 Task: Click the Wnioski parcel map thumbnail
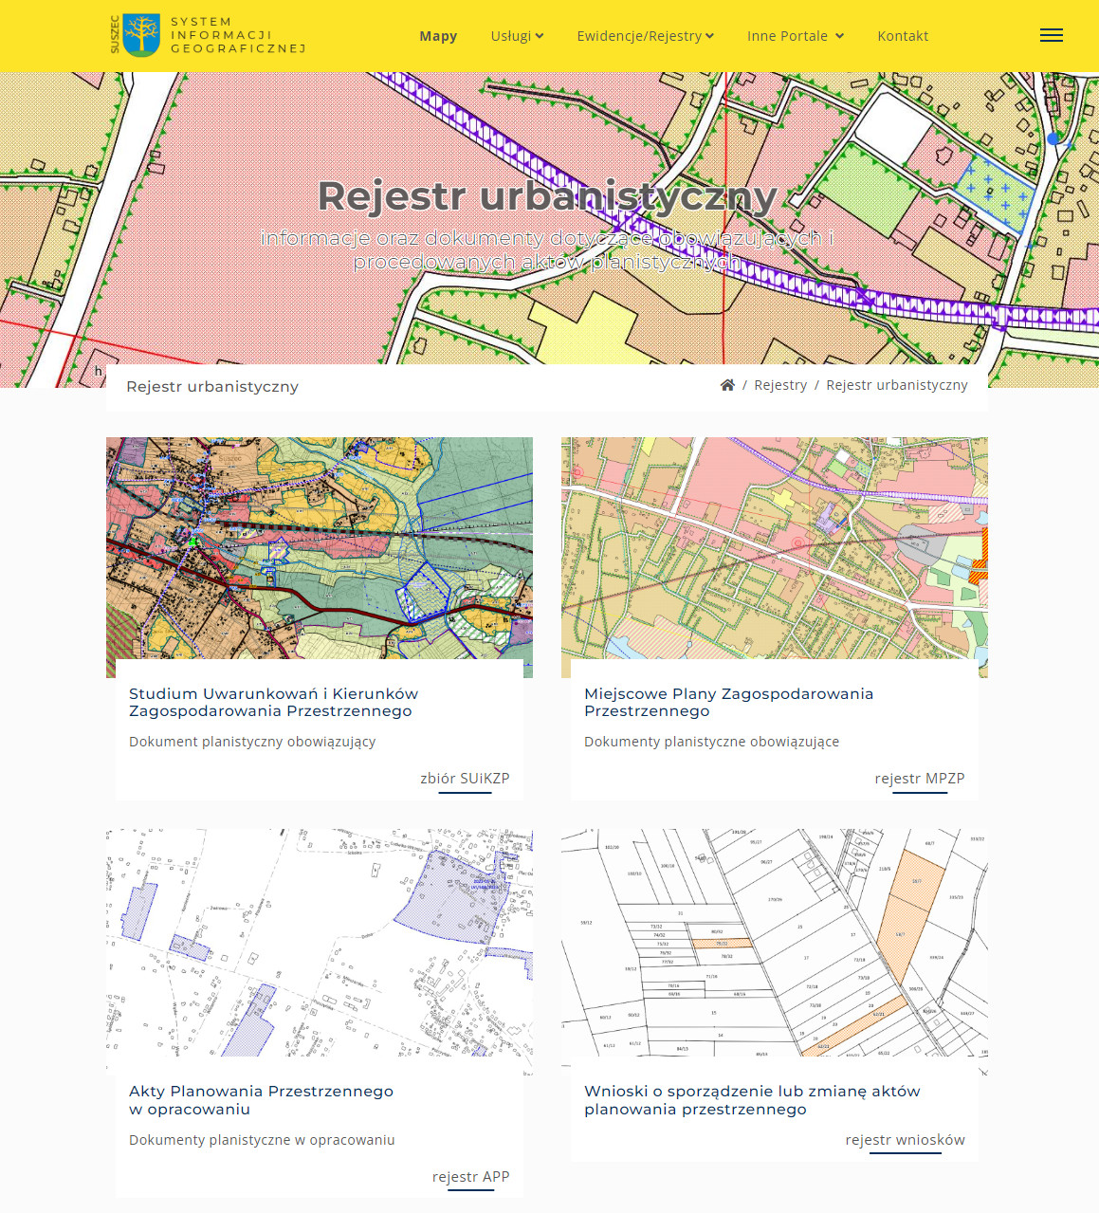click(x=774, y=943)
